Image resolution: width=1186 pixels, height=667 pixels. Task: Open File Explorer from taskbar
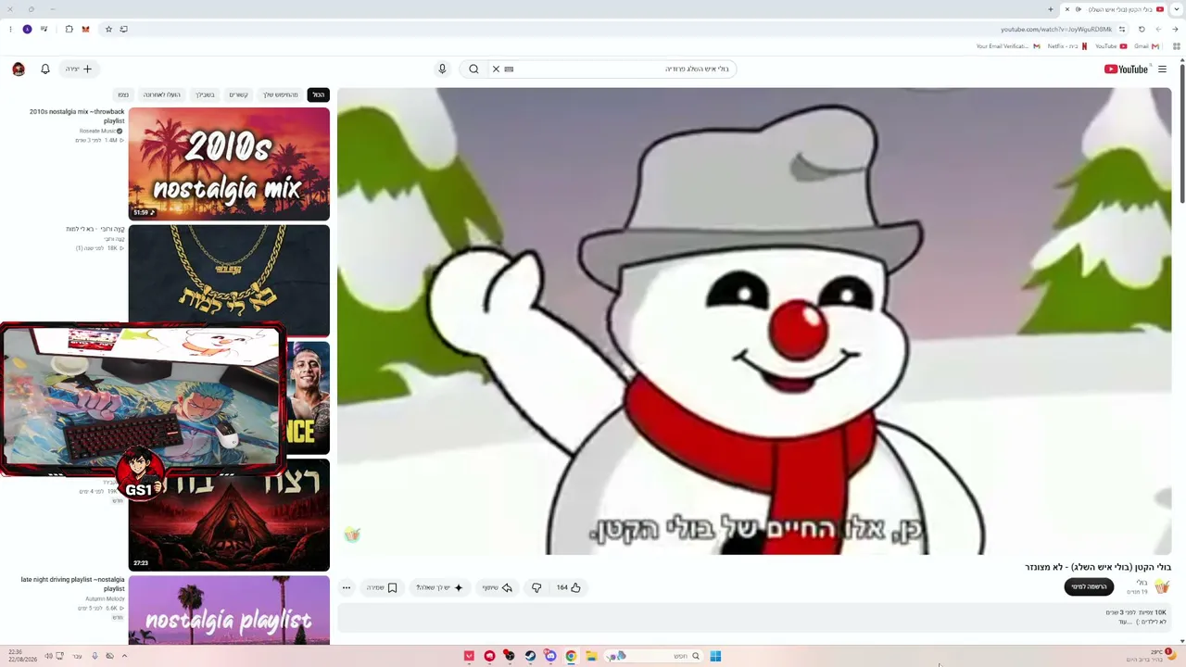[x=591, y=656]
